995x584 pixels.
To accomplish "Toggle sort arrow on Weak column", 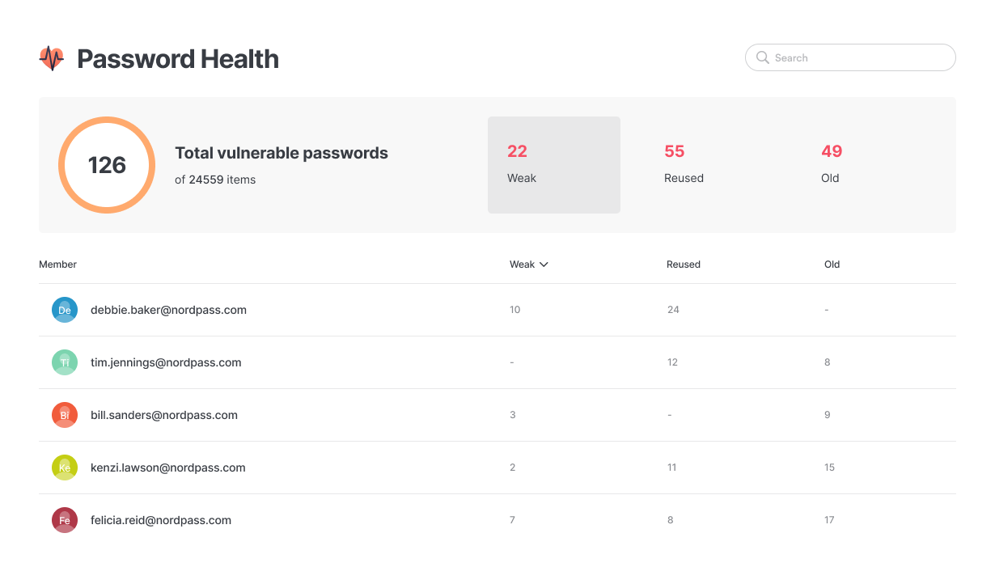I will (544, 264).
